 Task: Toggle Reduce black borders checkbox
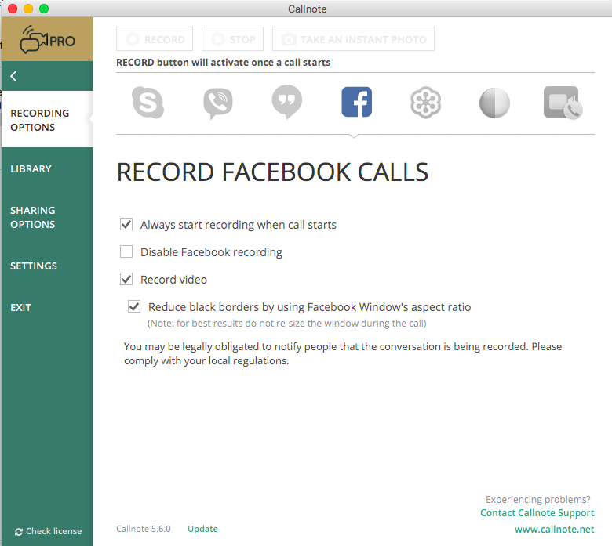coord(134,306)
